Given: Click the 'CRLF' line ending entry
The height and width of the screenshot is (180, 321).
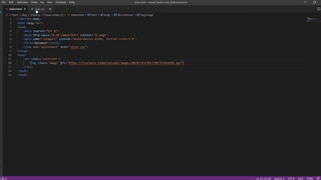Looking at the screenshot, I should pyautogui.click(x=300, y=178).
